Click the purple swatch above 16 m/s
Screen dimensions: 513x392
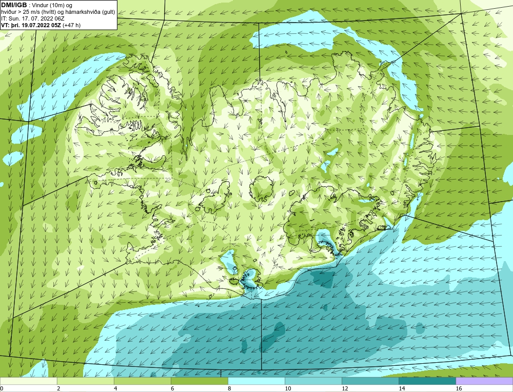tap(484, 381)
